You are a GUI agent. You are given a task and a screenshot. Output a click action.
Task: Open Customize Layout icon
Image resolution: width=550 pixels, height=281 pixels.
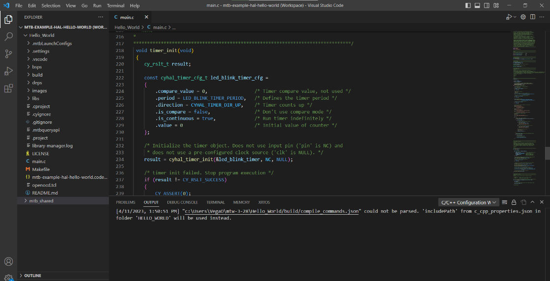[496, 5]
